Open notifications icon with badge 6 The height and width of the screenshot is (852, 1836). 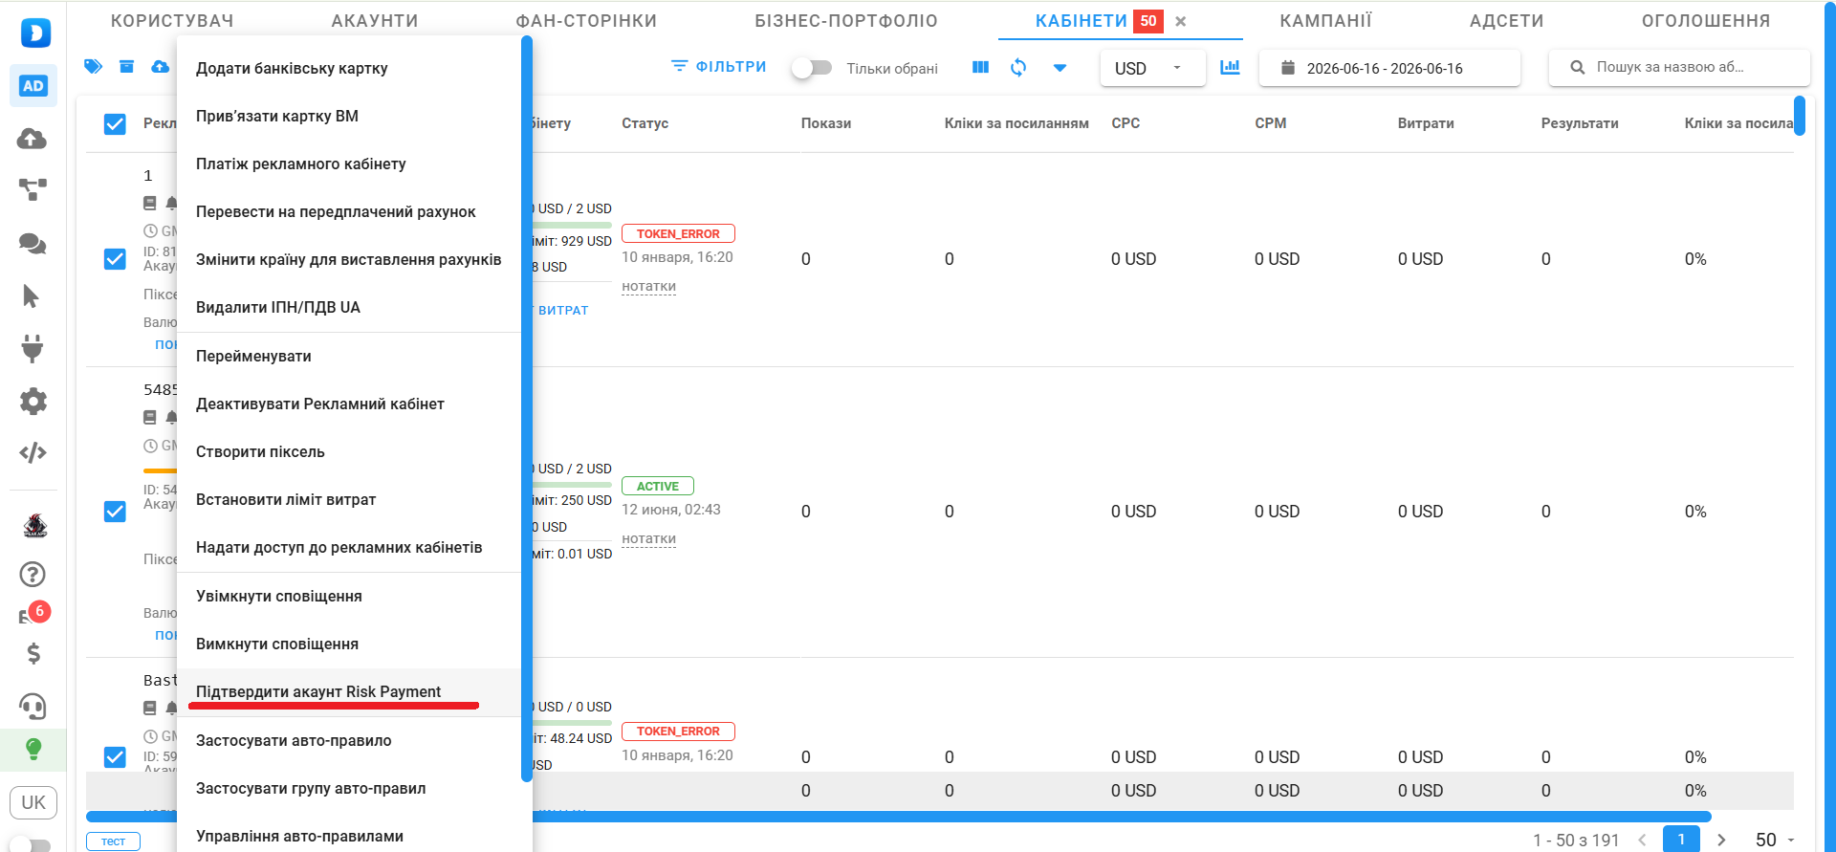point(33,613)
